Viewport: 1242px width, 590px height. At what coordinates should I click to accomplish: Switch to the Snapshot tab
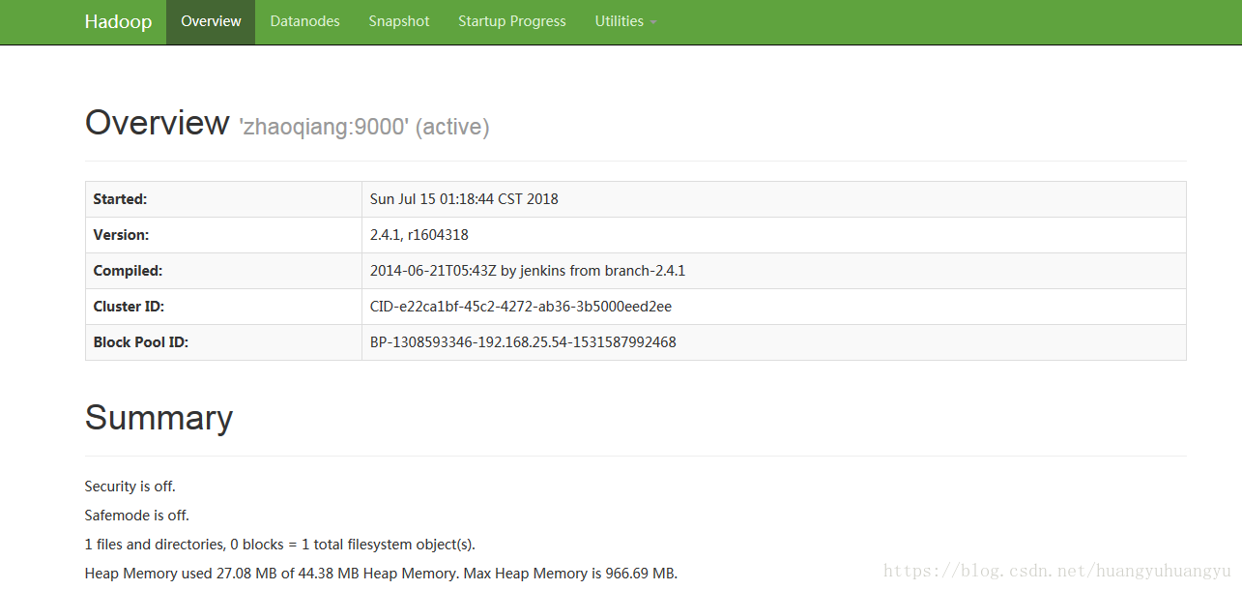pyautogui.click(x=399, y=21)
